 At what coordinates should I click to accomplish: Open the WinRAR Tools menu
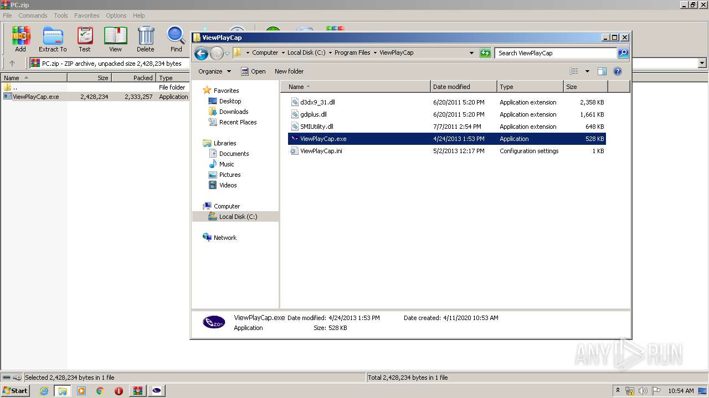(x=61, y=15)
